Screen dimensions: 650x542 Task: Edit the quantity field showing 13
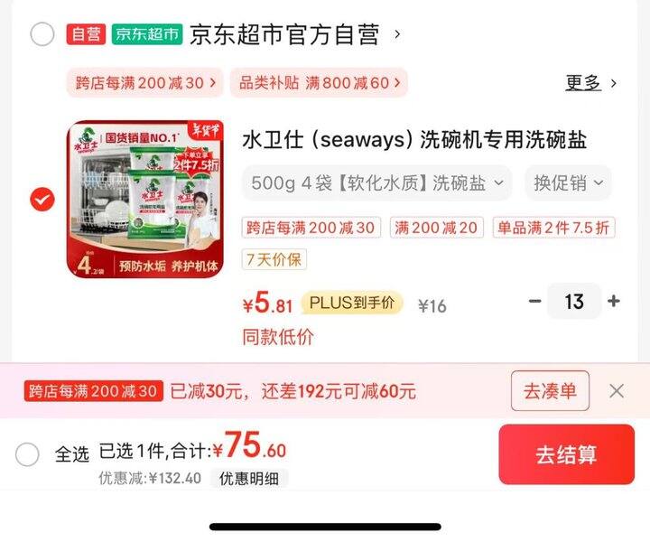pos(574,301)
